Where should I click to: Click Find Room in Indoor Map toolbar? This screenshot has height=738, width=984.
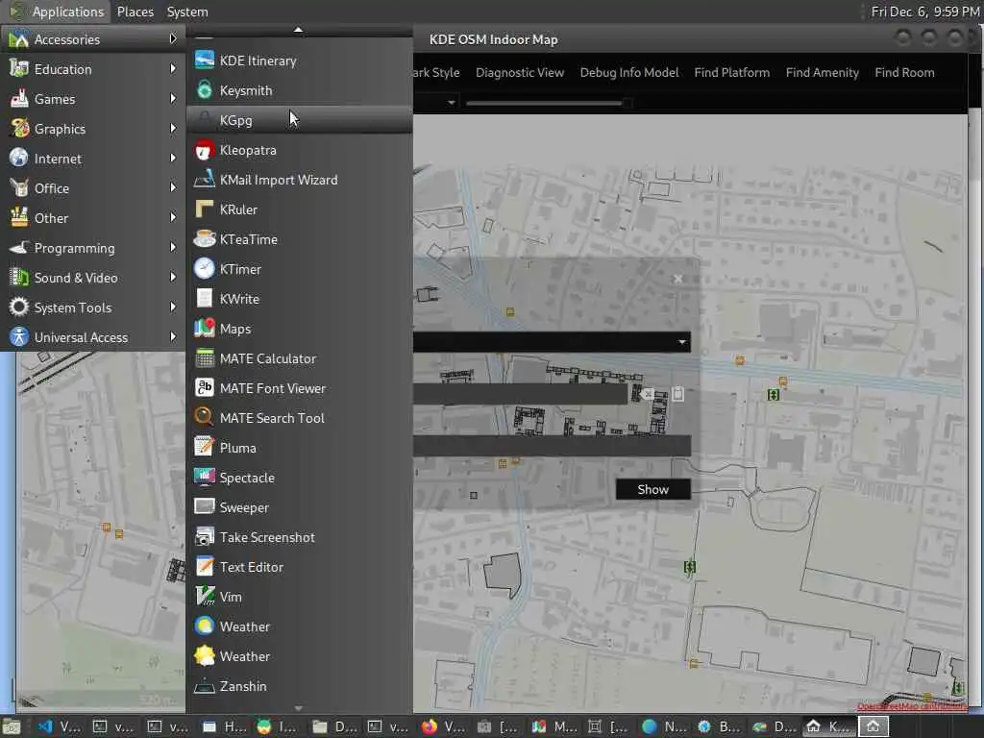[x=904, y=72]
